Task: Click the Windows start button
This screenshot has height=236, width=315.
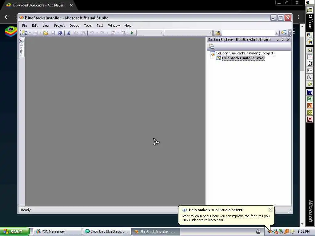Action: 14,231
